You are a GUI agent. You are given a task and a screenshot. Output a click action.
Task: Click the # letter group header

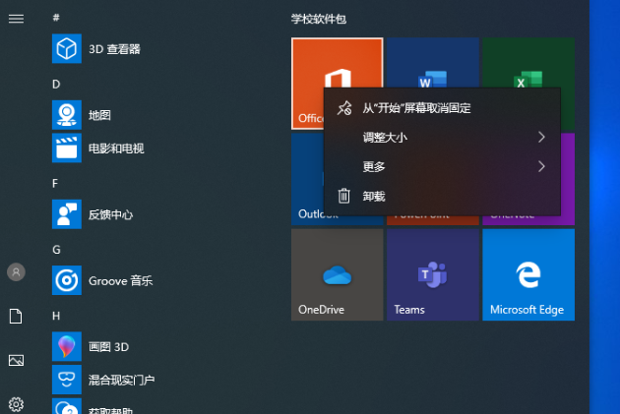click(x=56, y=18)
